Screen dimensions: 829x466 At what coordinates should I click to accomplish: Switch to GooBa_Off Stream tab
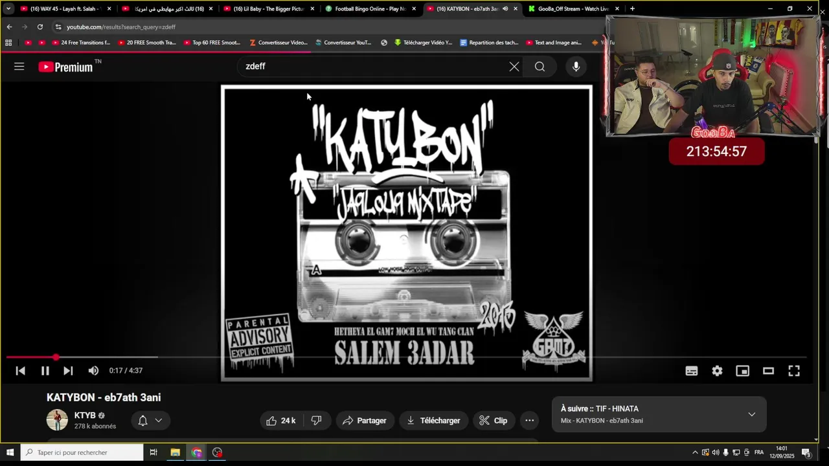[573, 8]
